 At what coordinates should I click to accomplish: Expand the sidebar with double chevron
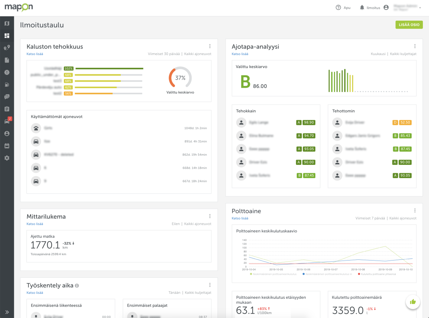pos(7,312)
